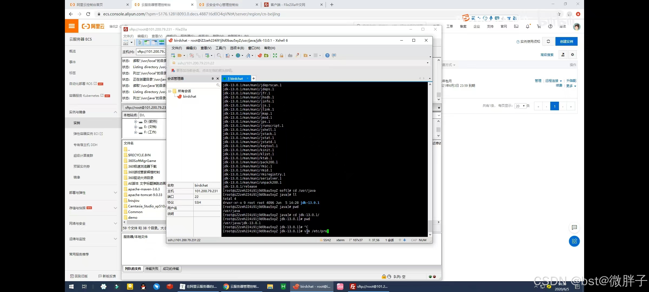
Task: Pin the 会话管理器 panel
Action: coord(213,79)
